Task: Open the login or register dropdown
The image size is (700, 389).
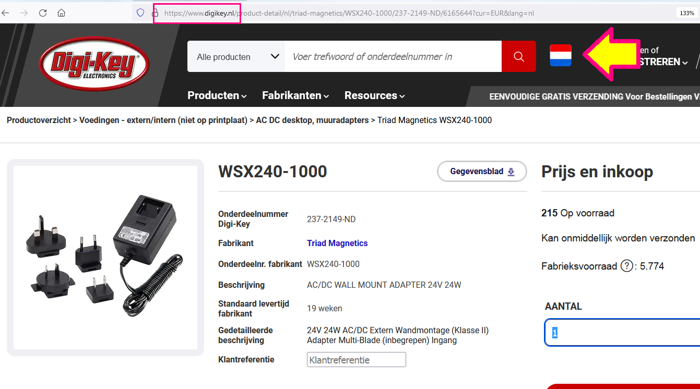Action: pos(663,56)
